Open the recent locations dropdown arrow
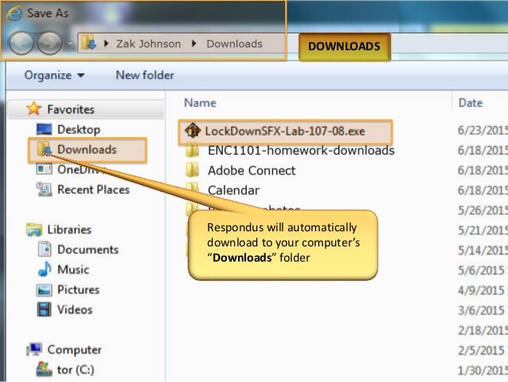This screenshot has width=508, height=382. click(x=69, y=44)
